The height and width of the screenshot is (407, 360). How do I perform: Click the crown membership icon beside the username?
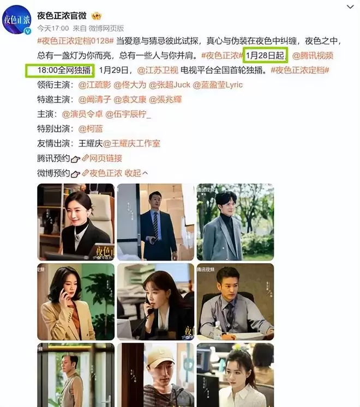pos(97,16)
